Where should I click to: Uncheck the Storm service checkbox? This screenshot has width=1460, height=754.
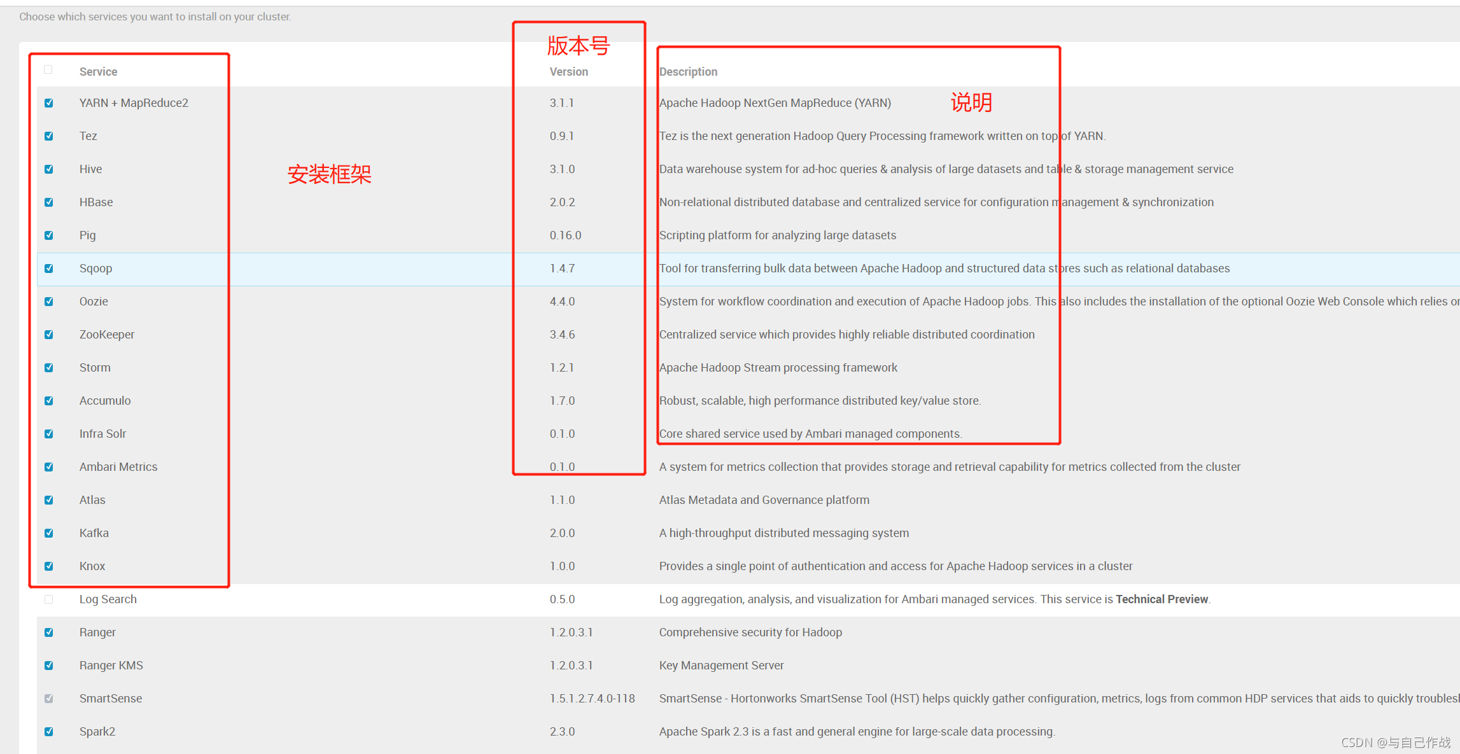click(49, 368)
